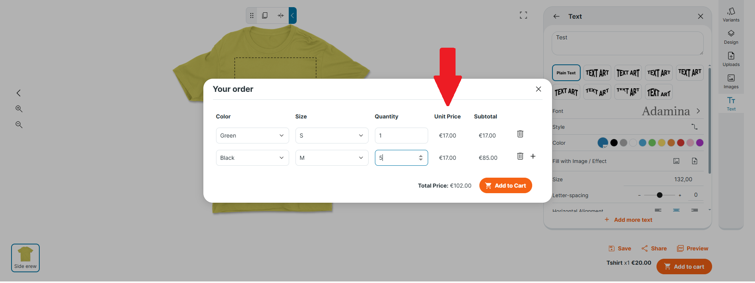This screenshot has height=283, width=755.
Task: Open the Images sidebar tab
Action: (x=731, y=81)
